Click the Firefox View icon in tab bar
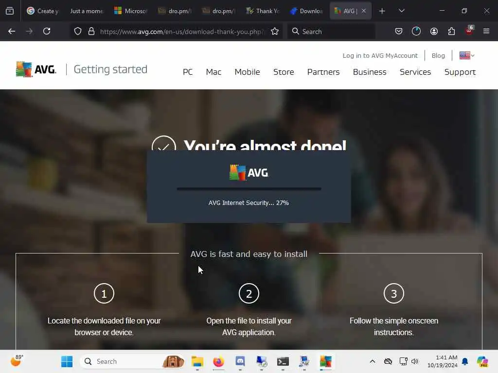Image resolution: width=498 pixels, height=373 pixels. pyautogui.click(x=10, y=11)
